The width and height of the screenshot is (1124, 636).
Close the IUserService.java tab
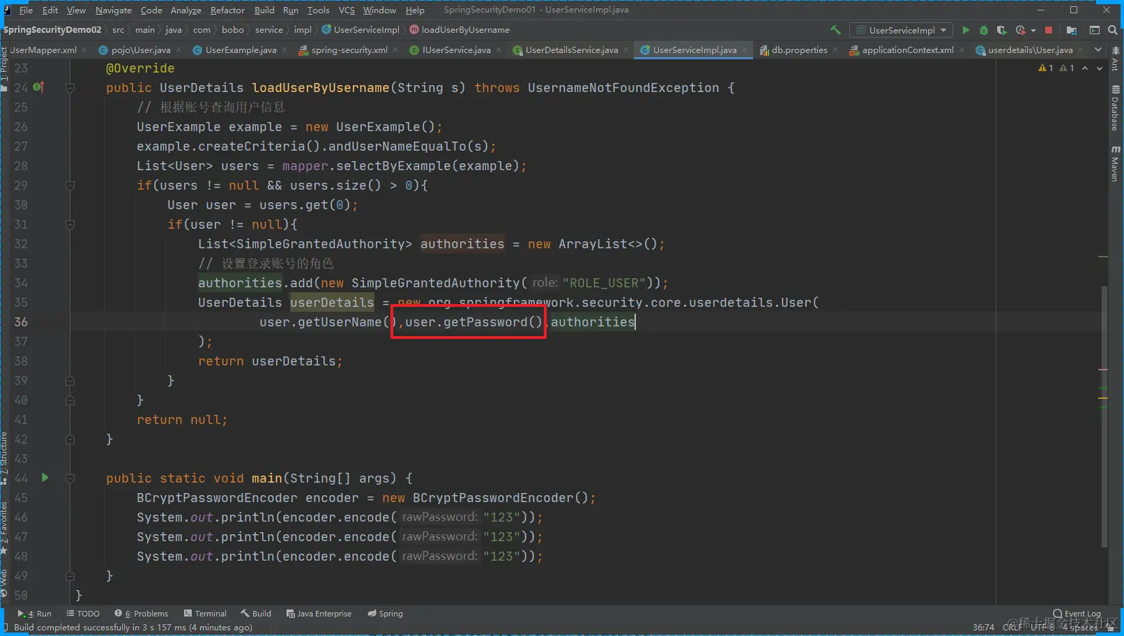pos(499,50)
